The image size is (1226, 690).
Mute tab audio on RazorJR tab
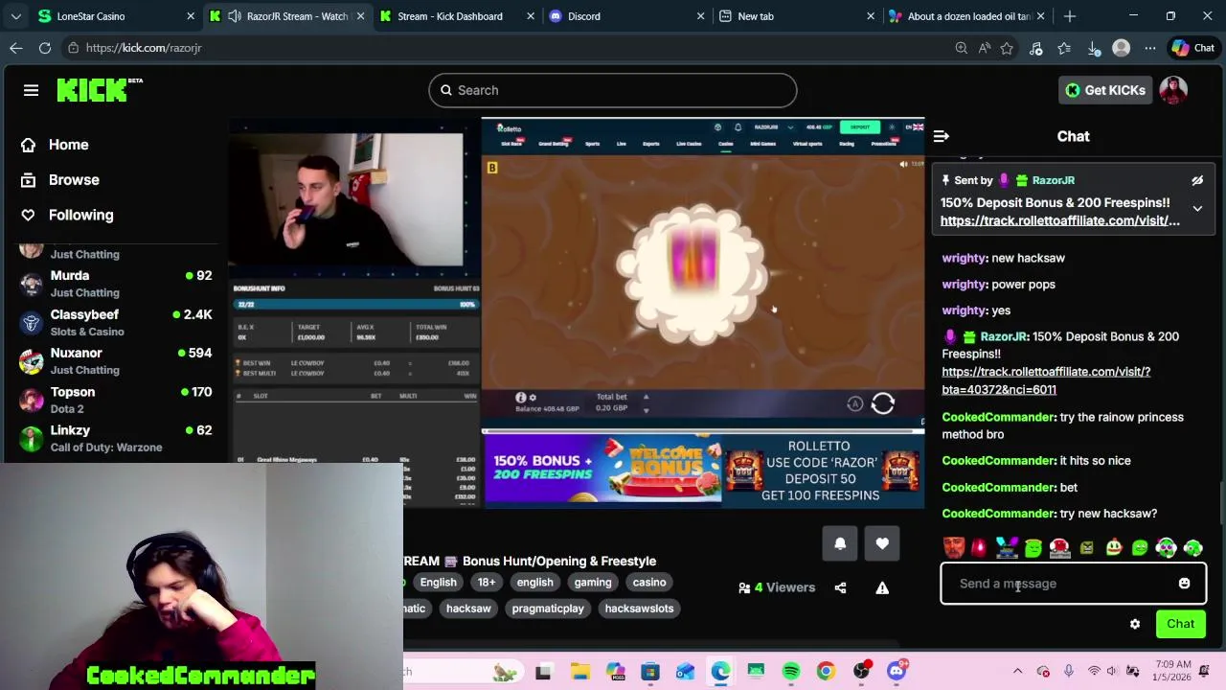tap(235, 16)
